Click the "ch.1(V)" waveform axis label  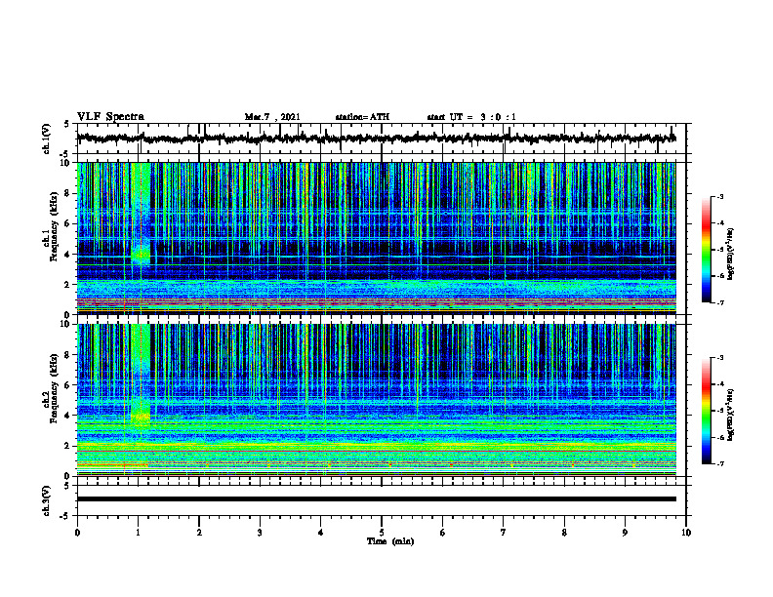[x=47, y=139]
